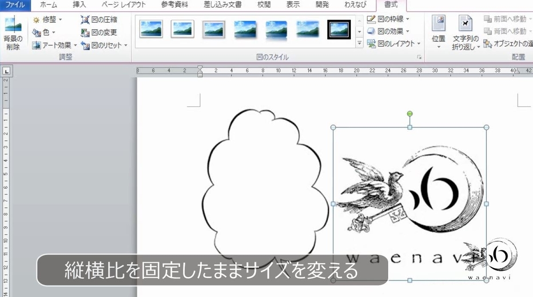Switch to the 表示 tab

pyautogui.click(x=293, y=5)
